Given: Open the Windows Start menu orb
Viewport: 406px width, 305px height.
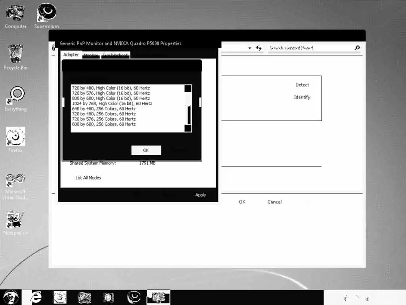Looking at the screenshot, I should coord(10,297).
